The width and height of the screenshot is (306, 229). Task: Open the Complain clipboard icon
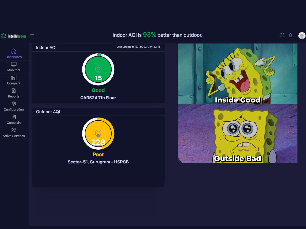pos(14,117)
